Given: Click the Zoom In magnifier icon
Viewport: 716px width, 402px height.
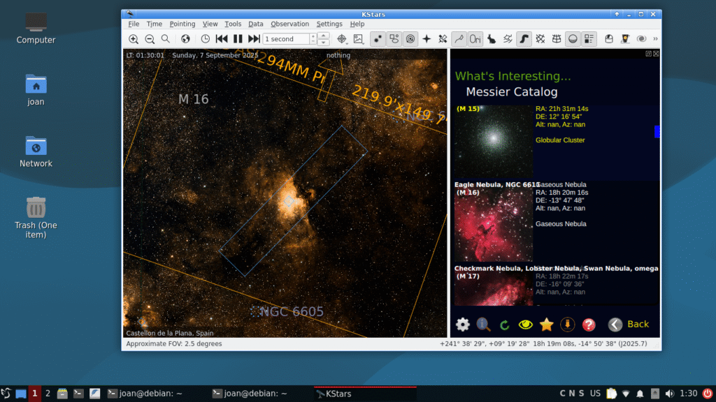Looking at the screenshot, I should point(134,39).
